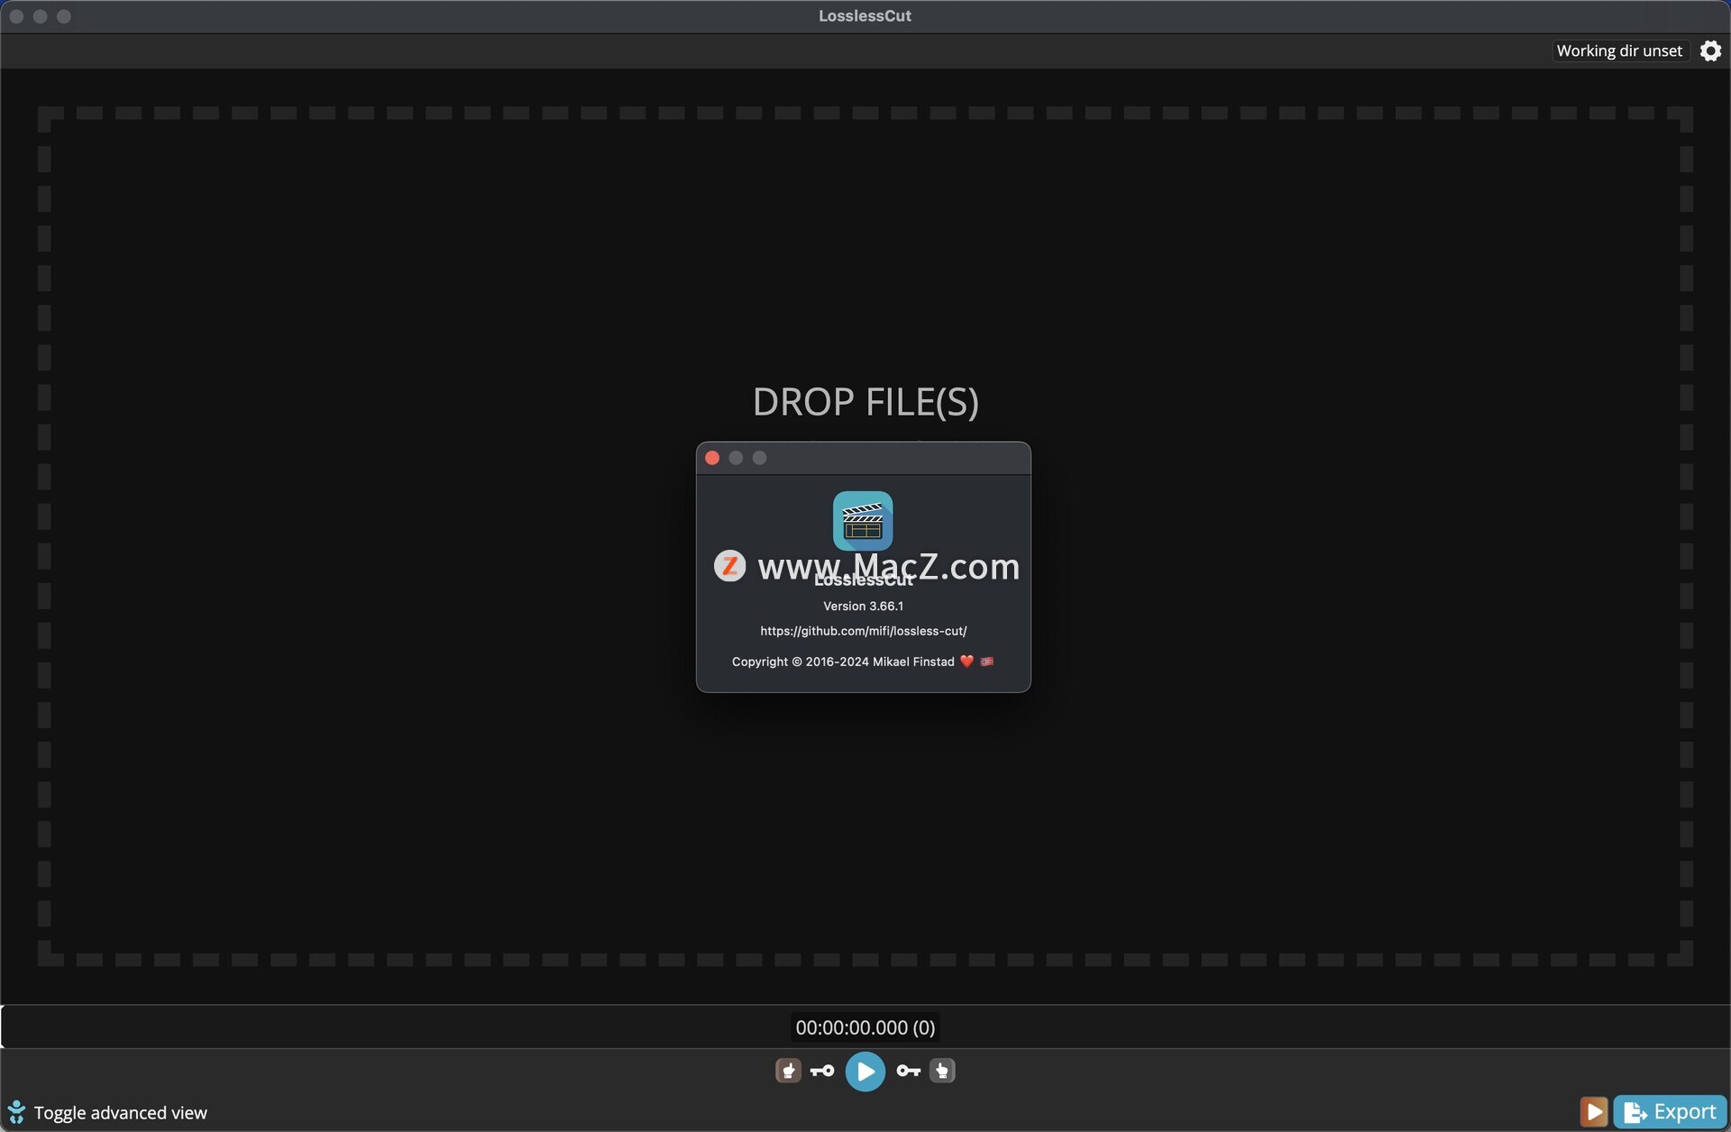Jump to next keyframe with the right key icon

[x=908, y=1071]
